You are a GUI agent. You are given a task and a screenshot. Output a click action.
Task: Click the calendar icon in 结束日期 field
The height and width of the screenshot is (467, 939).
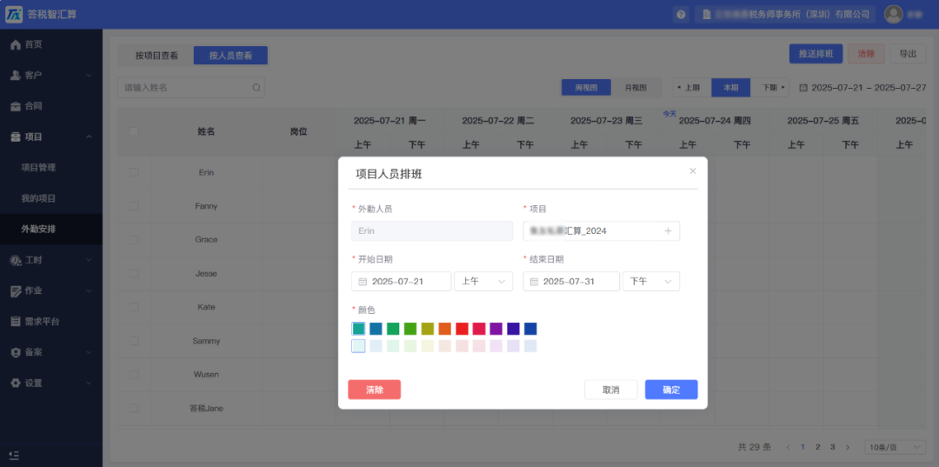click(x=534, y=282)
